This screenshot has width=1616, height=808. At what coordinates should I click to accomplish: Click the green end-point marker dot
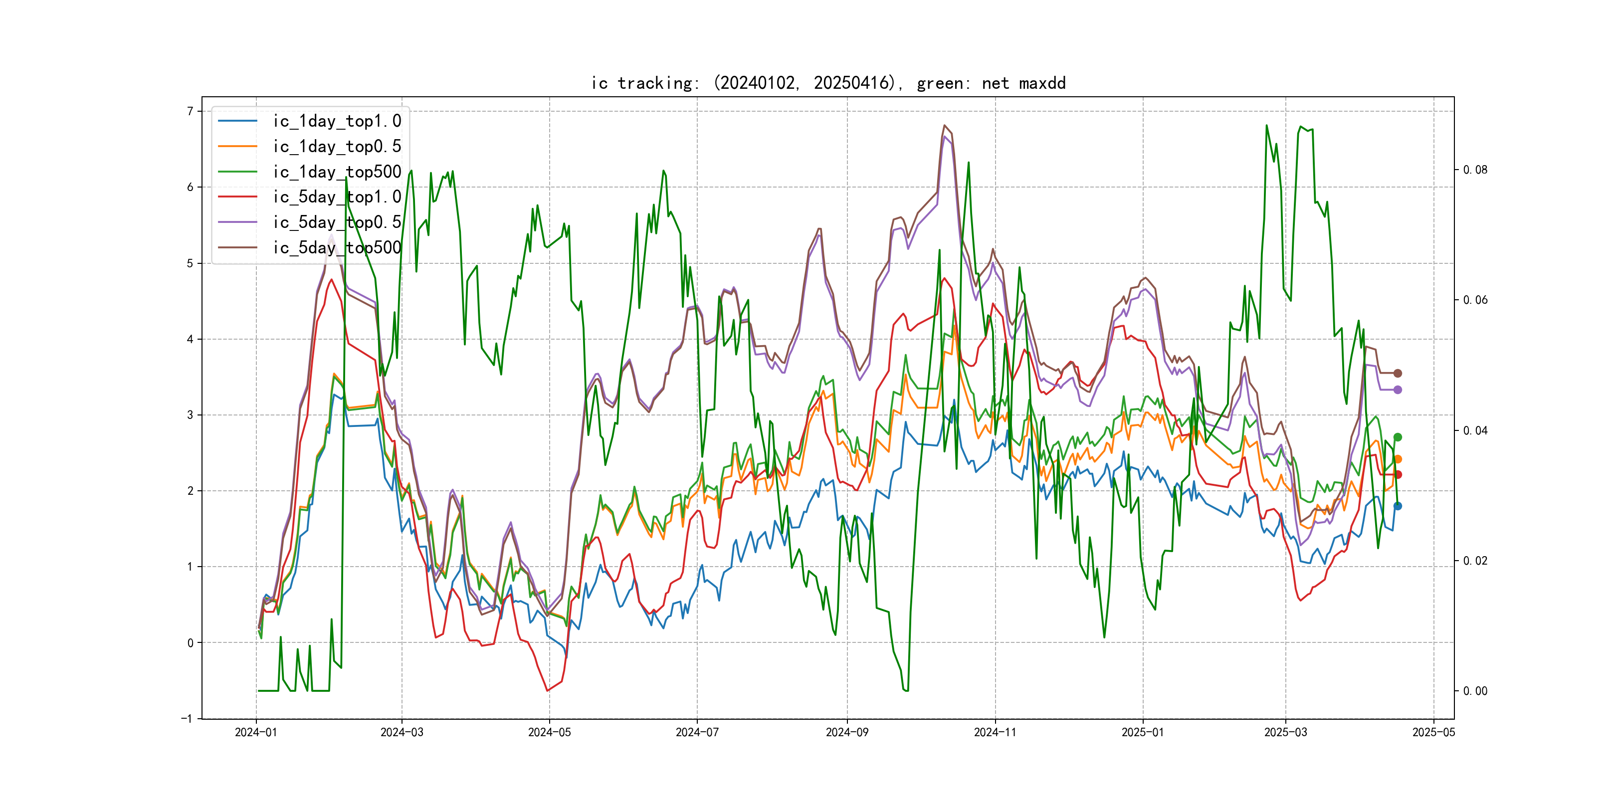(x=1398, y=437)
